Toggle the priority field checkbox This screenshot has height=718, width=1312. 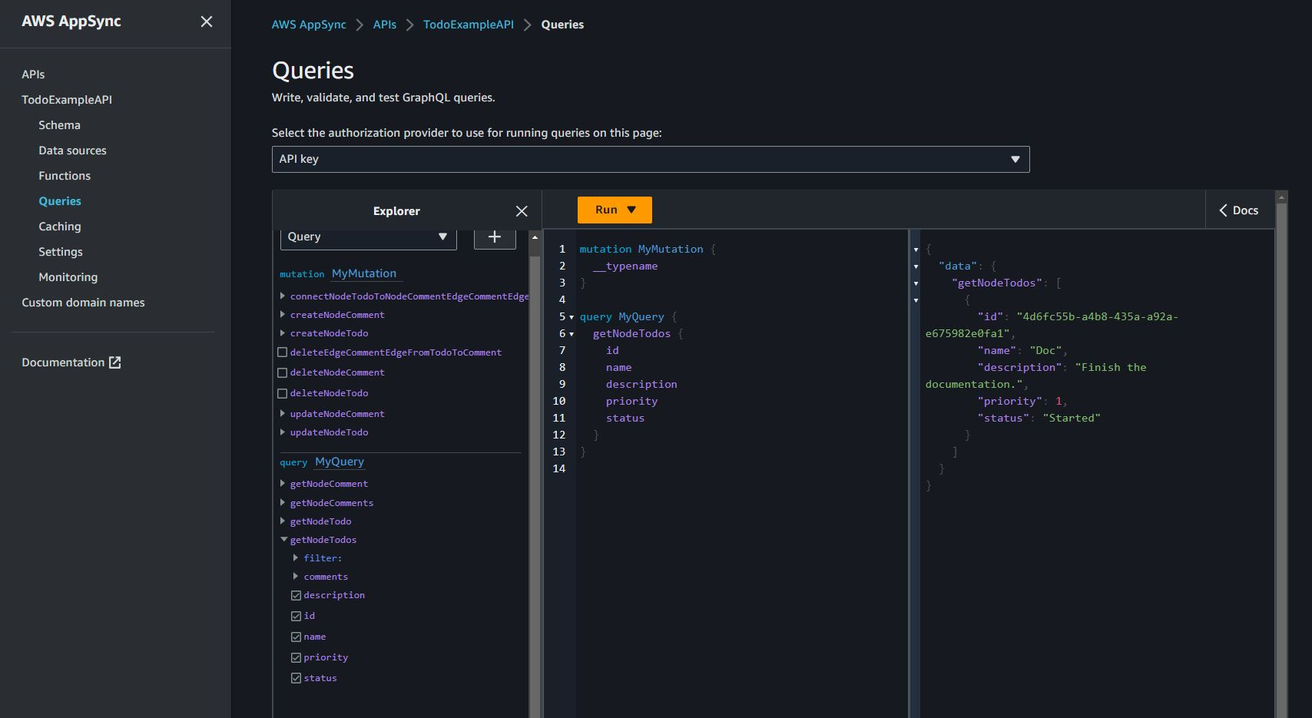point(296,657)
